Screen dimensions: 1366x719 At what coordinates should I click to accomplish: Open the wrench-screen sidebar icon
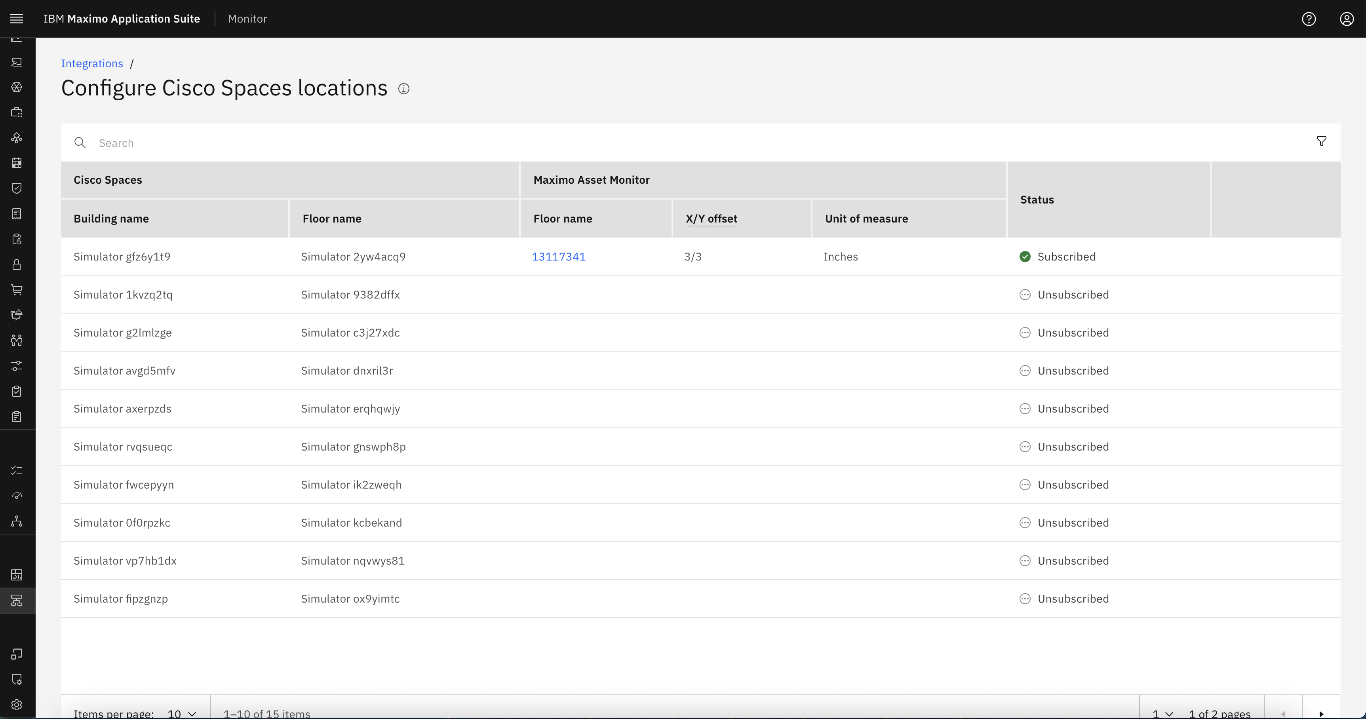click(x=17, y=62)
